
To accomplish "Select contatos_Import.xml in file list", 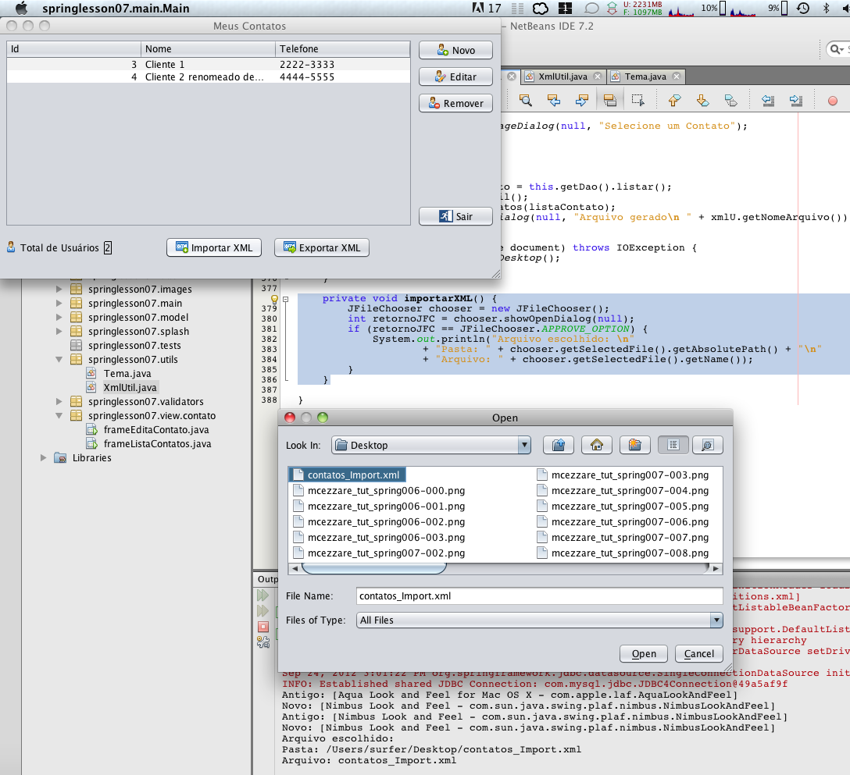I will (x=348, y=475).
